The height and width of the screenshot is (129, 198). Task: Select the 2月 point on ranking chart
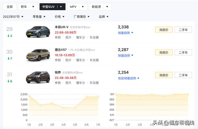[x=128, y=95]
